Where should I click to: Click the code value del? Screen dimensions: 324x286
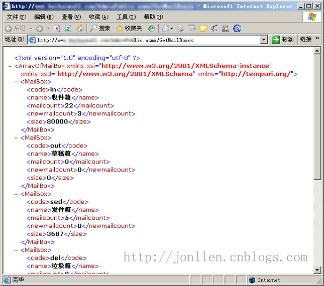[55, 258]
